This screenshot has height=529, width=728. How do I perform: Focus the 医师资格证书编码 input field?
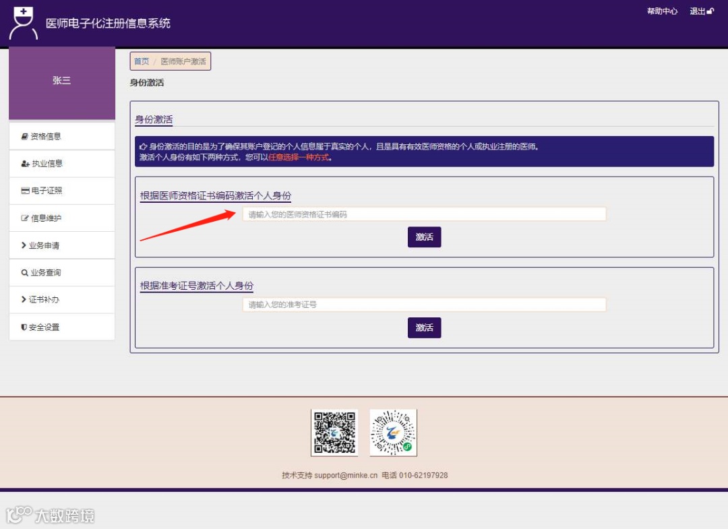tap(423, 213)
